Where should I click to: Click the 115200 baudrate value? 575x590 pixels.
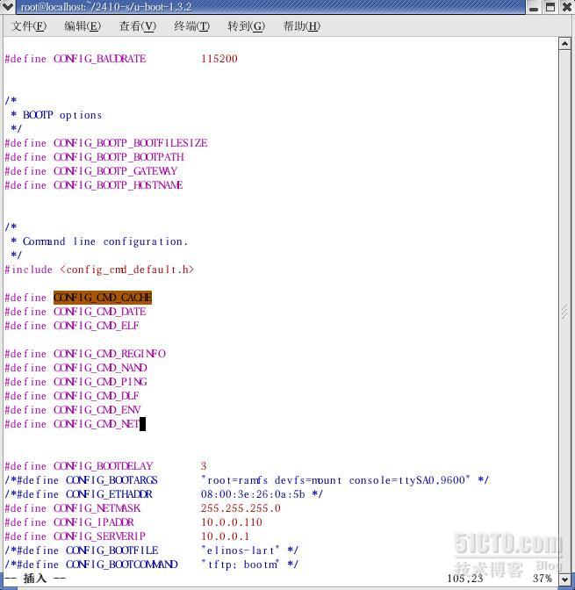coord(219,59)
